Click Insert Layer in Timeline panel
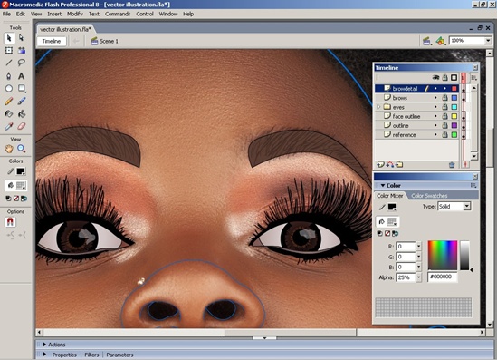Image resolution: width=497 pixels, height=360 pixels. coord(380,164)
